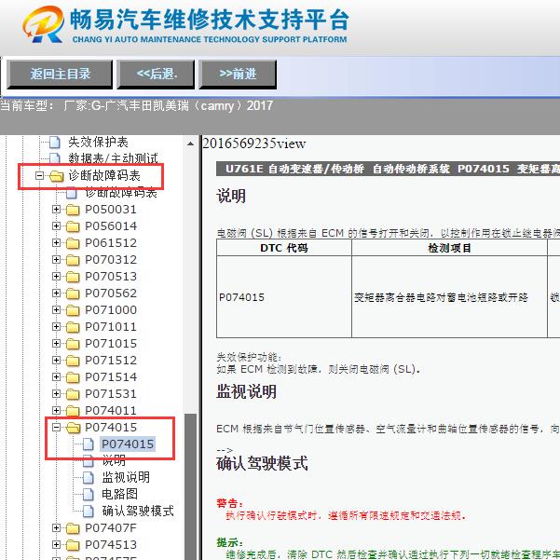Click the 诊断故障码表 open folder icon
The width and height of the screenshot is (560, 560).
pyautogui.click(x=57, y=176)
